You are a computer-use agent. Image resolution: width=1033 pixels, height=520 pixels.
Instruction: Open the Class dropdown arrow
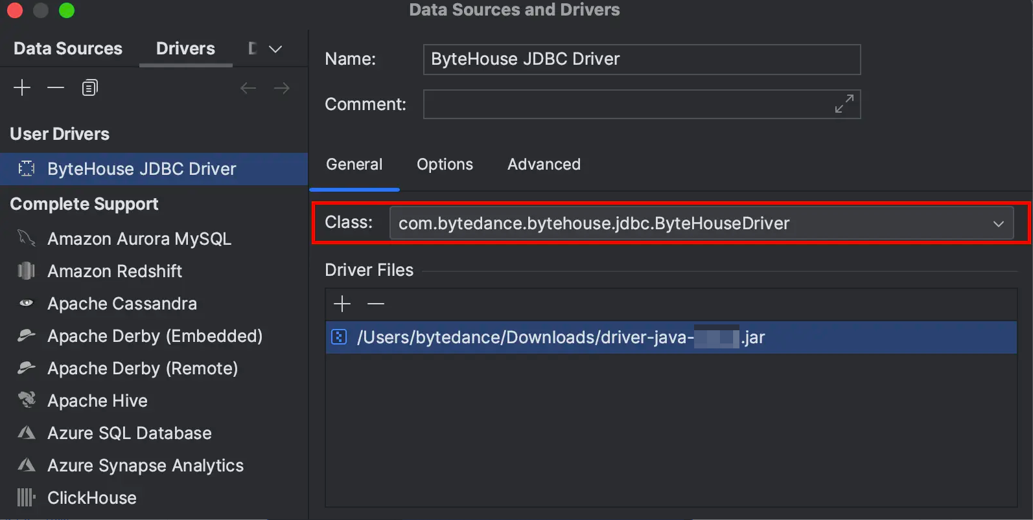point(998,223)
